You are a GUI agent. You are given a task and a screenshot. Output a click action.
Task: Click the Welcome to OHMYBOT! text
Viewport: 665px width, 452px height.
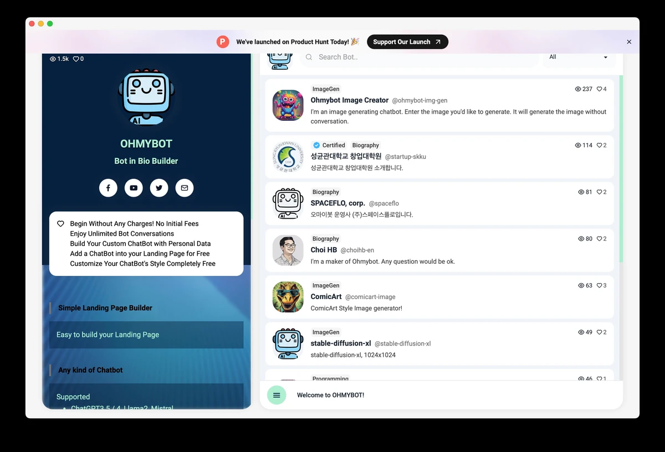coord(330,395)
